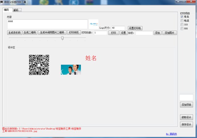Viewport: 197px width, 138px height.
Task: Enable the 电话 print item checkbox
Action: [182, 21]
